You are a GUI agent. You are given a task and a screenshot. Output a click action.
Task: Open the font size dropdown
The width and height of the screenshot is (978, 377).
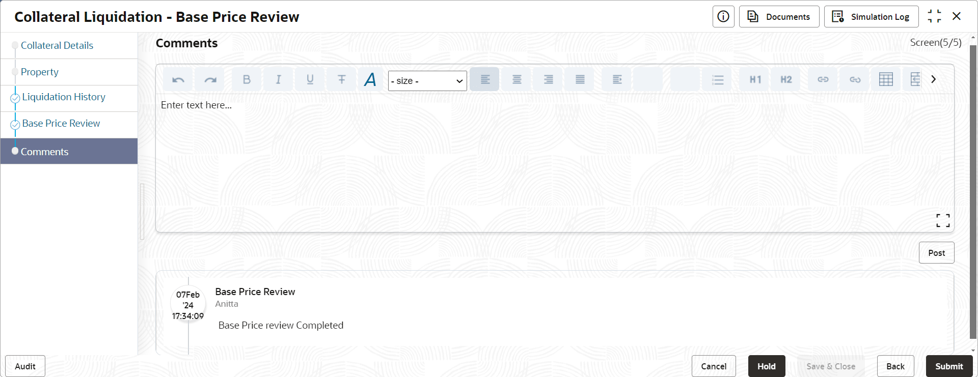click(x=427, y=81)
